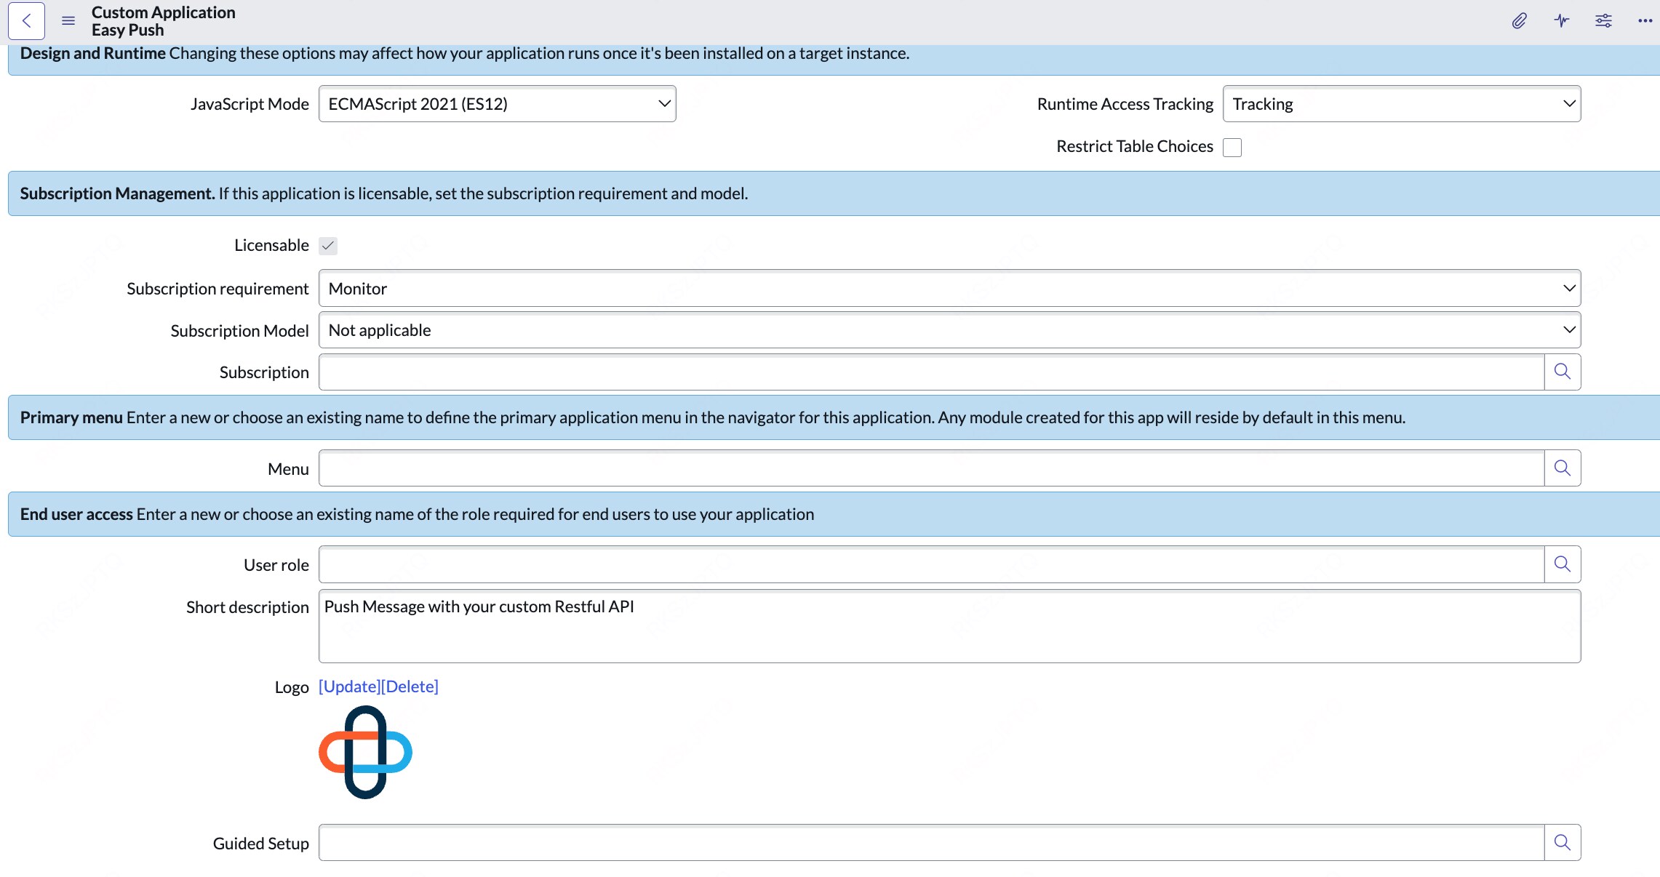1660x877 pixels.
Task: Expand the Subscription Model dropdown
Action: [x=949, y=331]
